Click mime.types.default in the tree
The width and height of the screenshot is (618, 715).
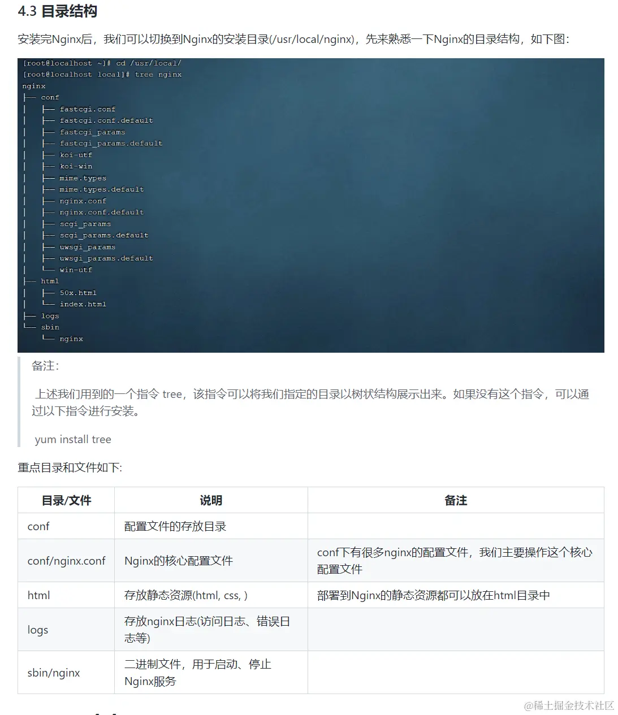click(x=101, y=189)
